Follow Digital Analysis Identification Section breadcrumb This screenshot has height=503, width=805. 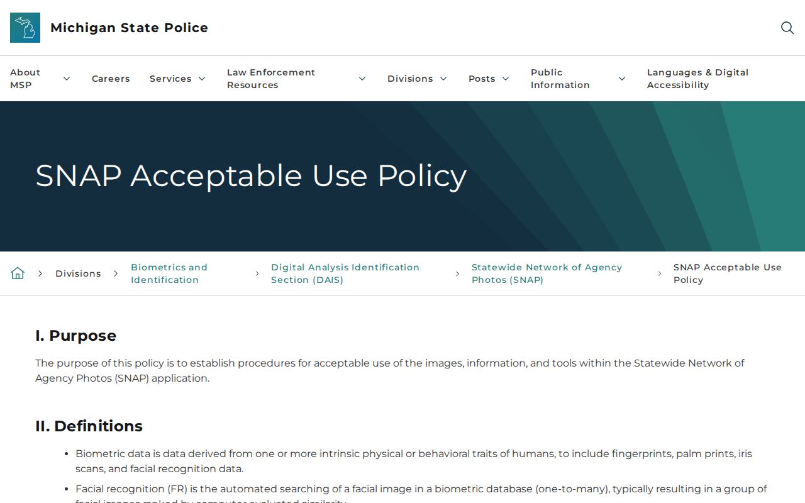pos(345,274)
